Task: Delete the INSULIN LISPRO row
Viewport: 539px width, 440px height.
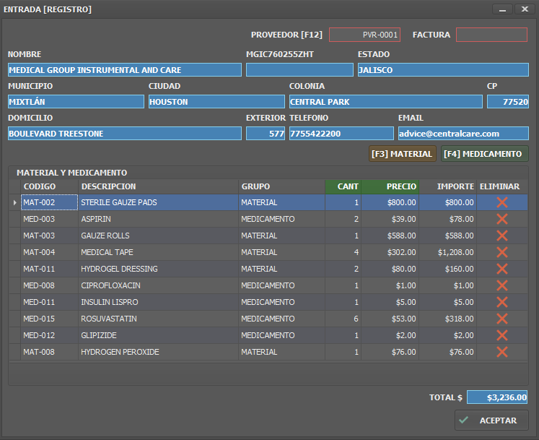Action: pos(502,302)
